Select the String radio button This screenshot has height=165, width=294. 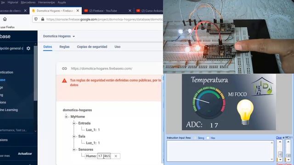[195, 138]
